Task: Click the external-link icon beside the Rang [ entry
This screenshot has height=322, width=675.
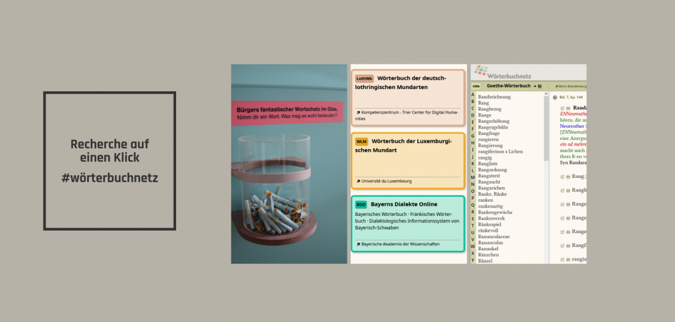Action: click(562, 177)
